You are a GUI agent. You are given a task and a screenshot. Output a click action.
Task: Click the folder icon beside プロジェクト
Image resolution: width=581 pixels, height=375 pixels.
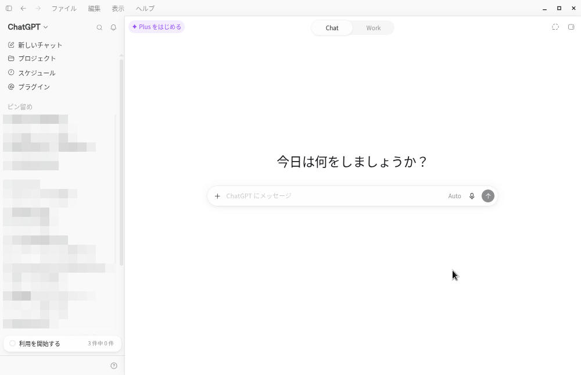click(11, 58)
